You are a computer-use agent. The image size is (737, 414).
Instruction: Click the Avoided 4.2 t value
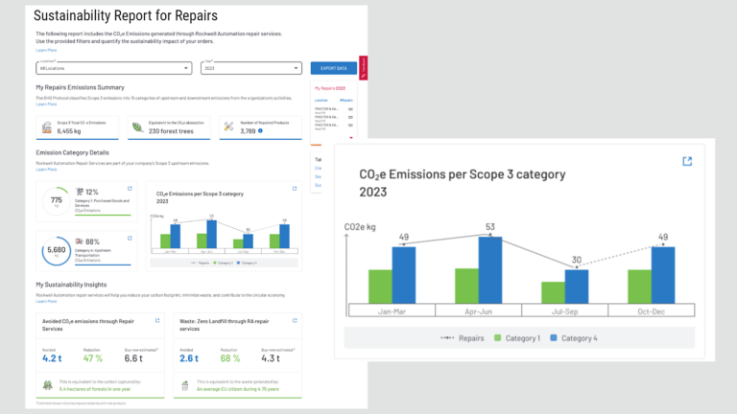52,358
